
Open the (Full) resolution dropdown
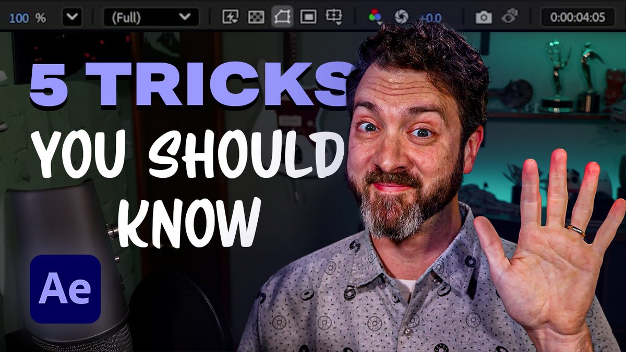point(151,17)
